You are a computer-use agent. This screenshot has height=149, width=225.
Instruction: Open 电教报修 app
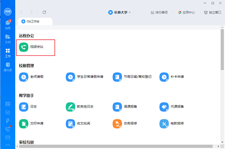point(172,123)
